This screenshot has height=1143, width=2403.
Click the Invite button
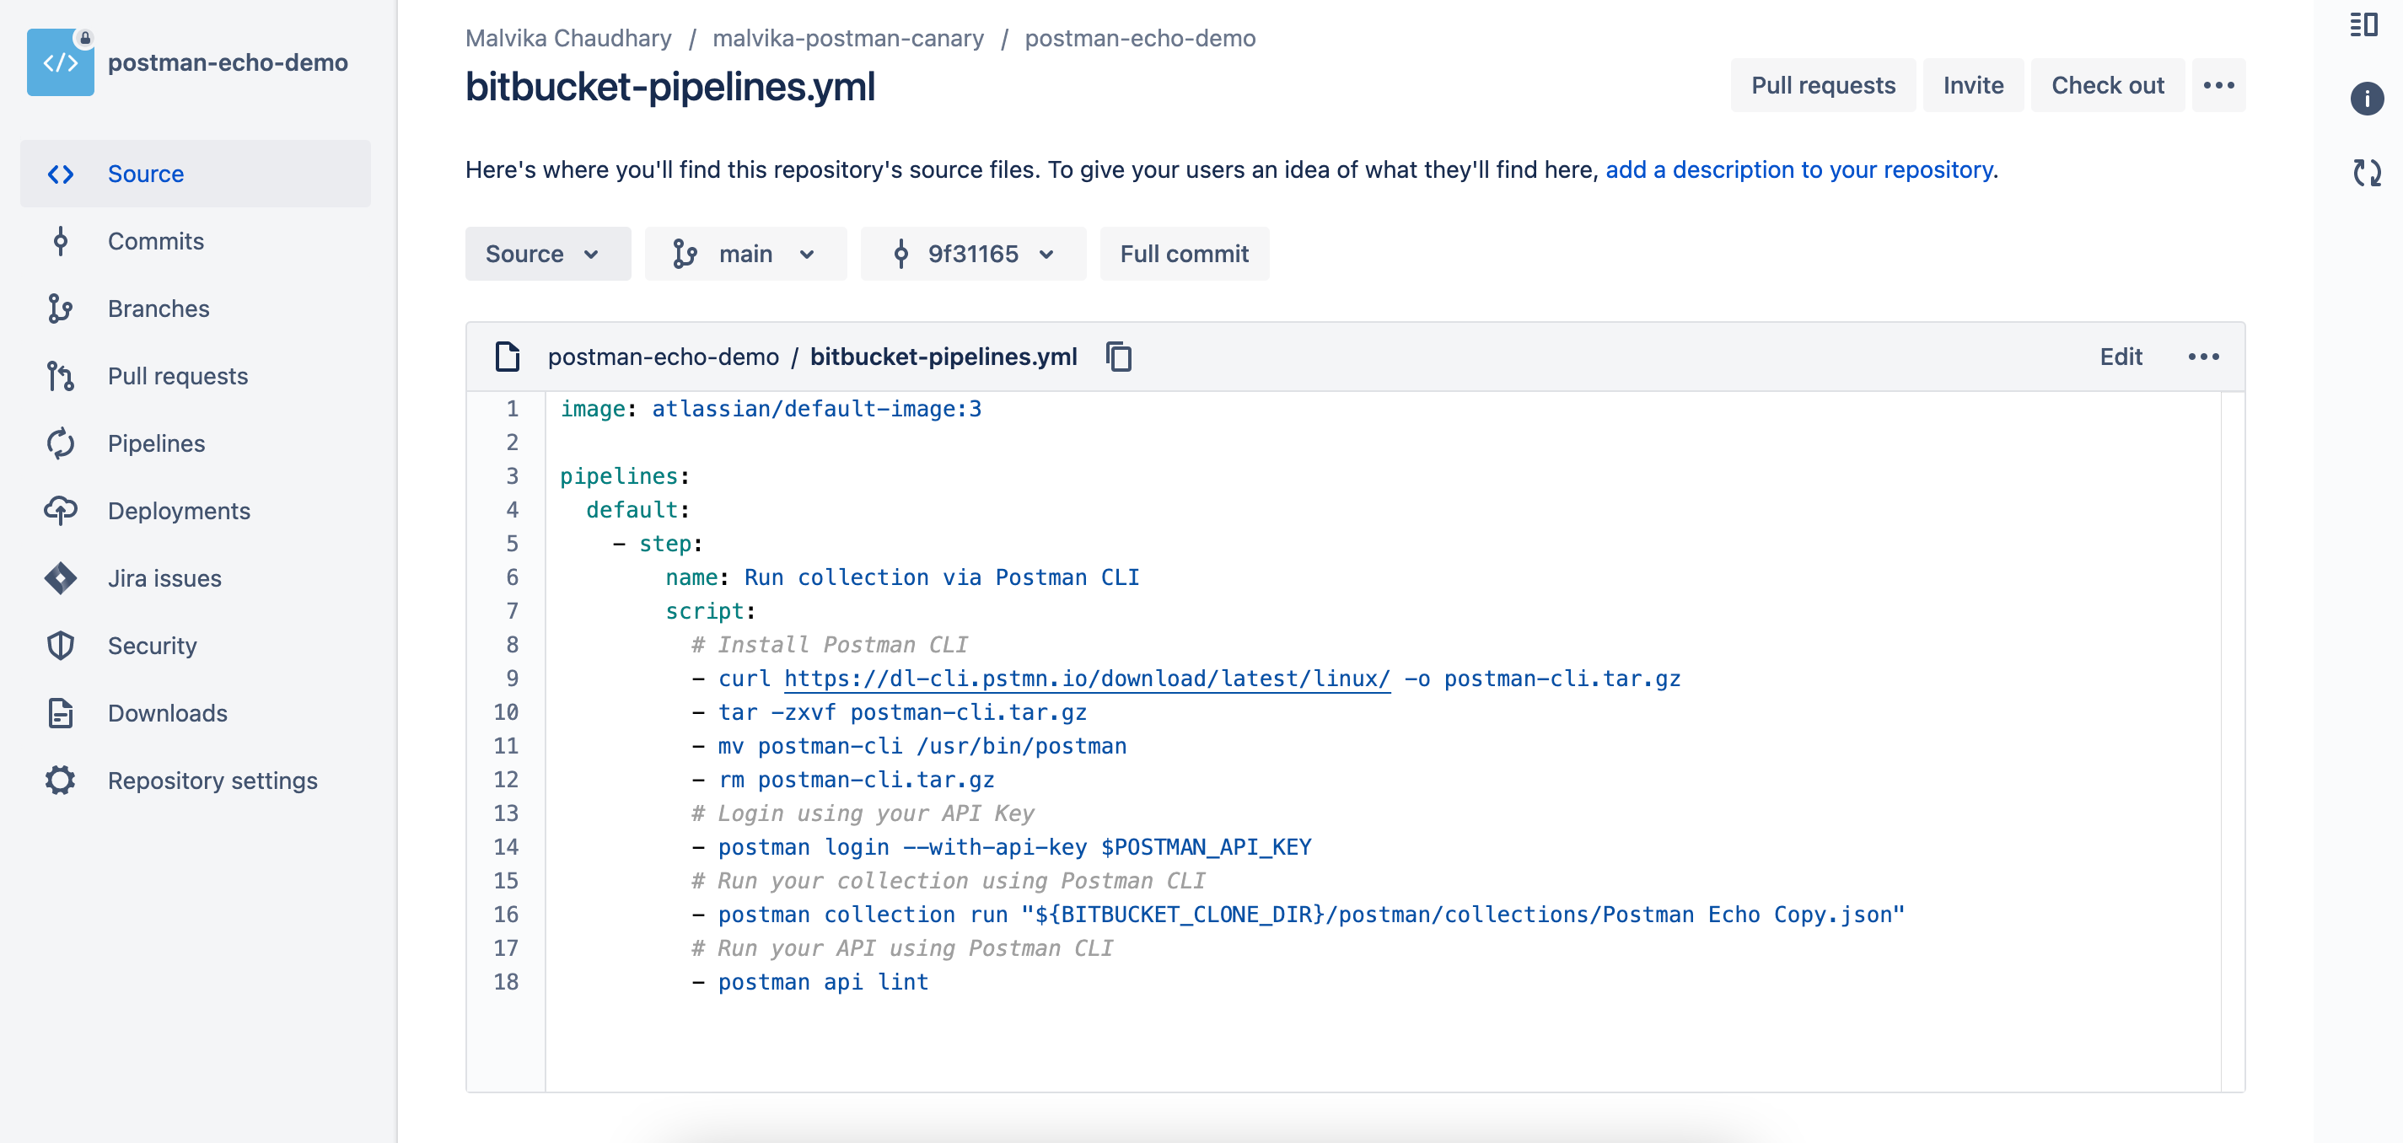[1973, 86]
